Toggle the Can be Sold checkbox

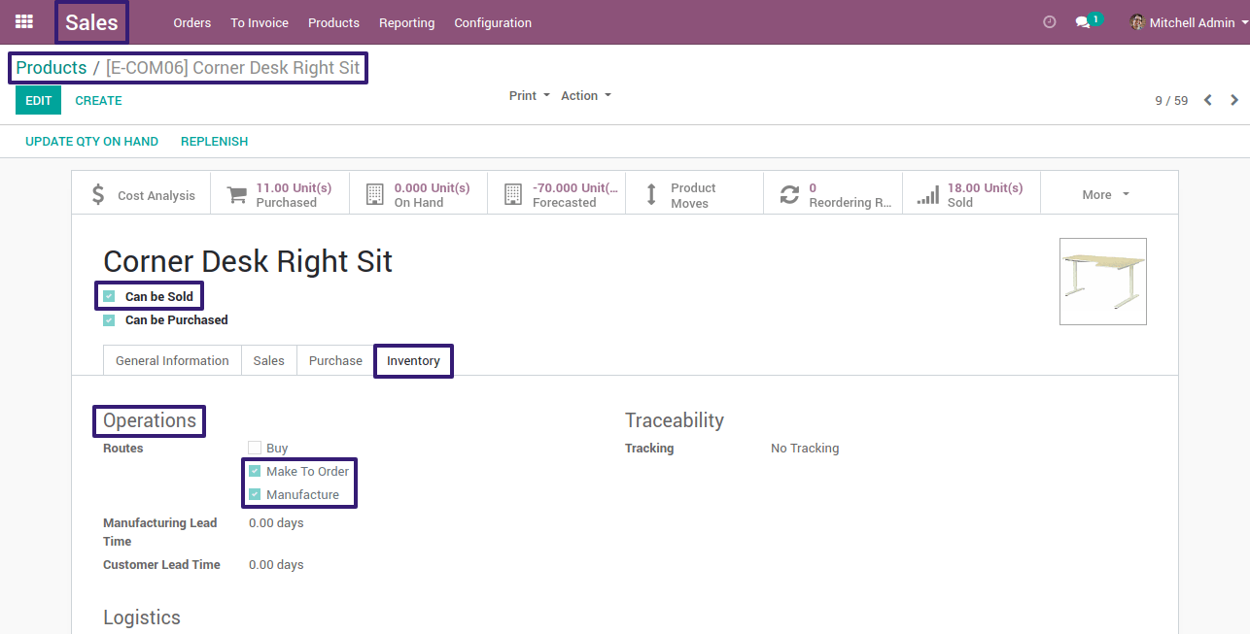coord(109,296)
